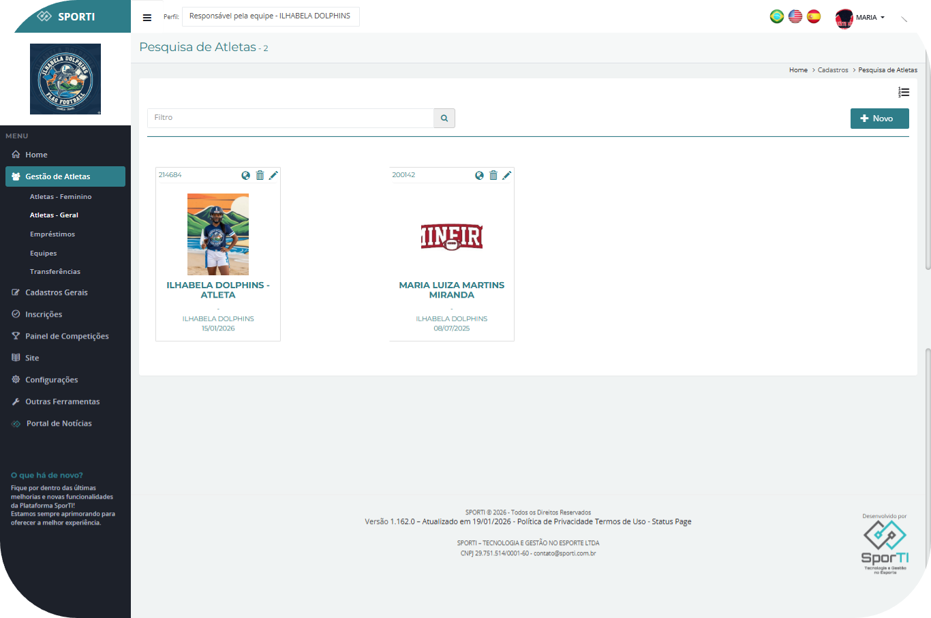Delete athlete 200142 with trash icon
The image size is (931, 618).
(x=493, y=175)
